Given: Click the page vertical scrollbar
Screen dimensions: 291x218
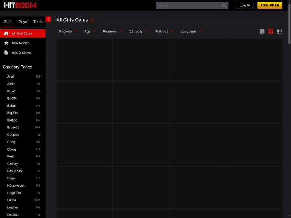Looking at the screenshot, I should pos(289,24).
